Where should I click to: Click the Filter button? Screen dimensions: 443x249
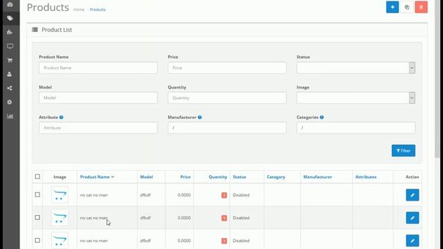click(404, 151)
